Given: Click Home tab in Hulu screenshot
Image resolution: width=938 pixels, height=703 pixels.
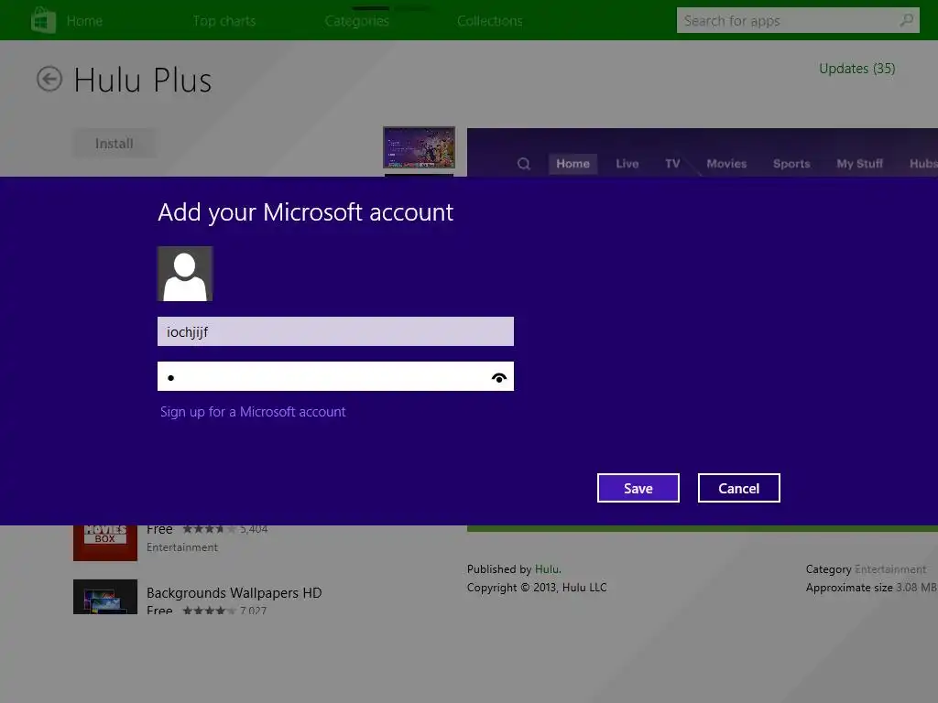Looking at the screenshot, I should pyautogui.click(x=573, y=163).
